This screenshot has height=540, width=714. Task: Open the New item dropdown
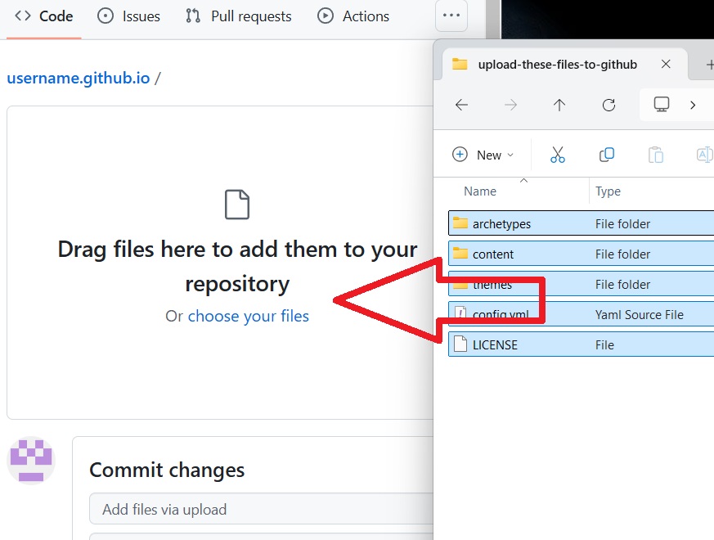click(x=483, y=155)
